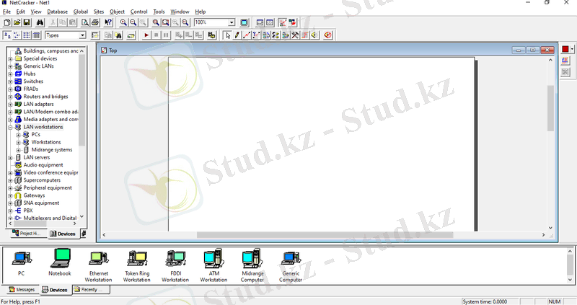The width and height of the screenshot is (577, 305).
Task: Open the Control menu
Action: 138,12
